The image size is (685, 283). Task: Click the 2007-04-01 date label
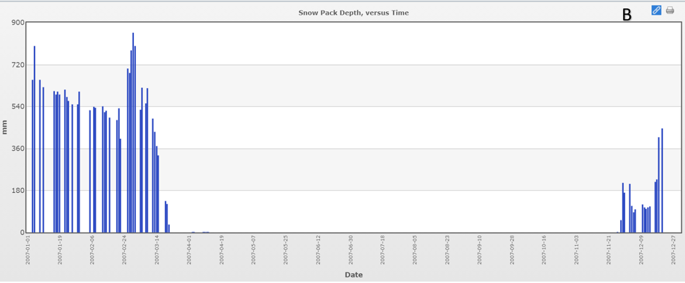click(x=190, y=249)
